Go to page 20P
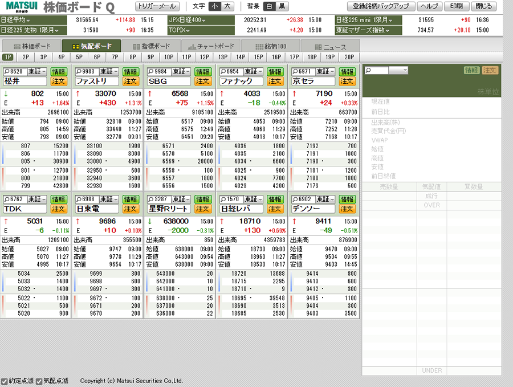Screen dimensions: 513x387 click(x=349, y=57)
